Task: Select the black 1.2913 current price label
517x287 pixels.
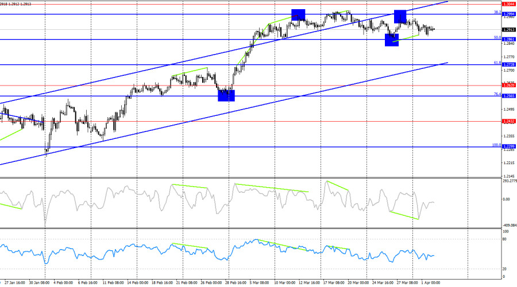Action: [x=508, y=30]
